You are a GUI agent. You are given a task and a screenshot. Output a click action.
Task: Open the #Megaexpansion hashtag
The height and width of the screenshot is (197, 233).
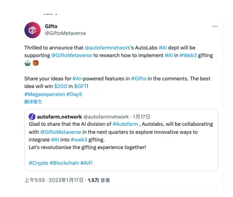click(x=45, y=94)
